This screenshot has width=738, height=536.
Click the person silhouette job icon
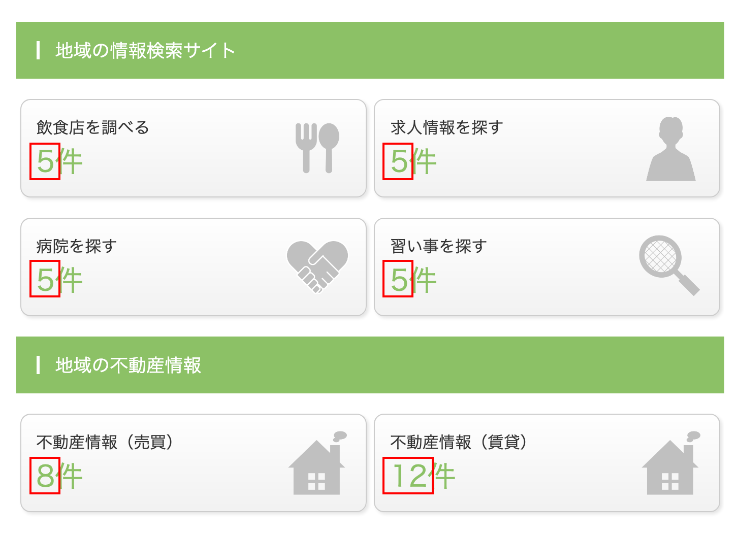pyautogui.click(x=670, y=149)
